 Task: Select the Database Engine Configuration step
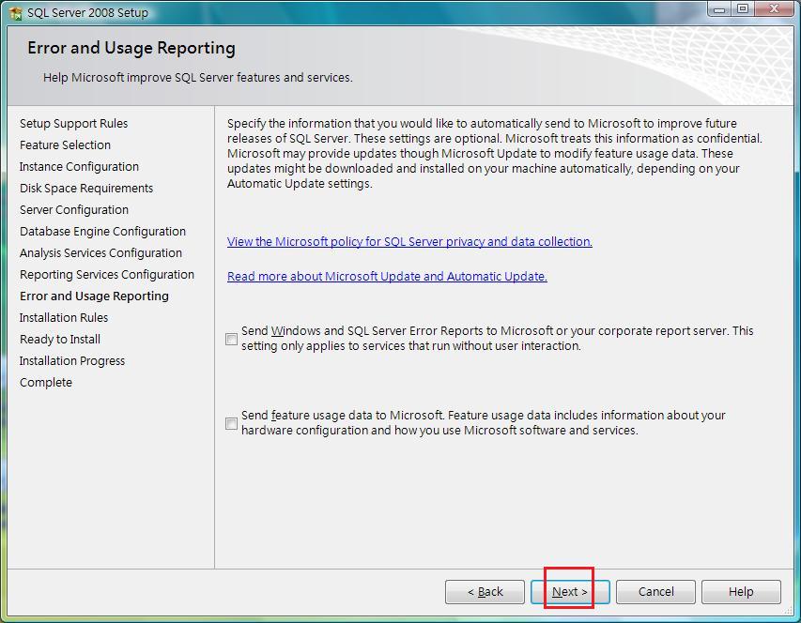102,231
